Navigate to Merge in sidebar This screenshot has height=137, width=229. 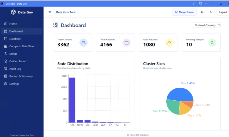22,54
